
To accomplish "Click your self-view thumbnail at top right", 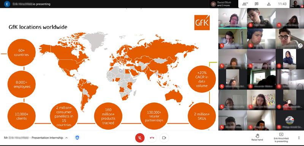I will (296, 4).
